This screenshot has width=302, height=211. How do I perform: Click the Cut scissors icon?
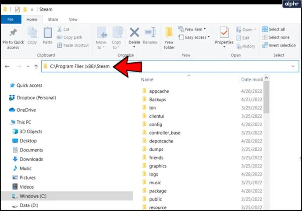pos(59,29)
